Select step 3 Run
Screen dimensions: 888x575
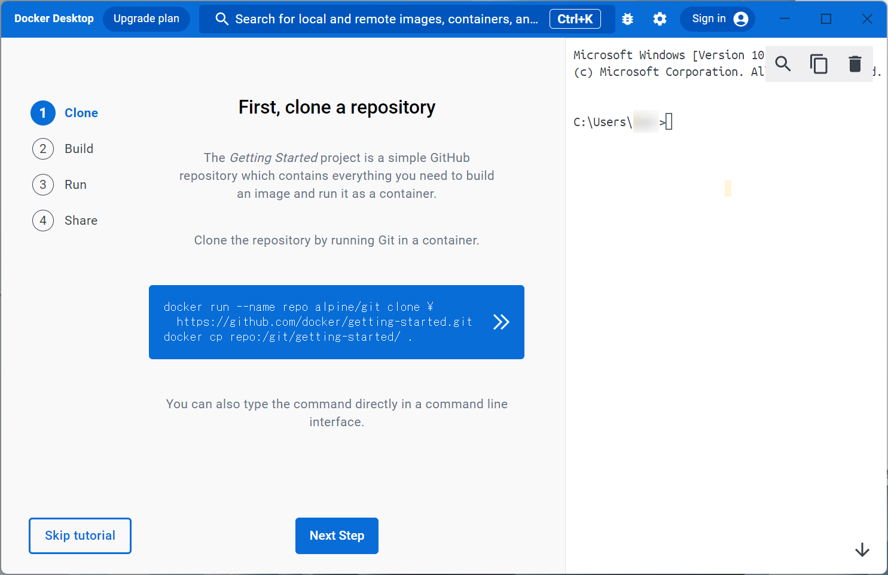coord(60,185)
